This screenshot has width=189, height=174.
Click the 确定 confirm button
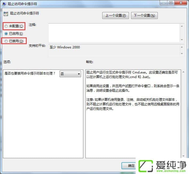tap(129, 166)
